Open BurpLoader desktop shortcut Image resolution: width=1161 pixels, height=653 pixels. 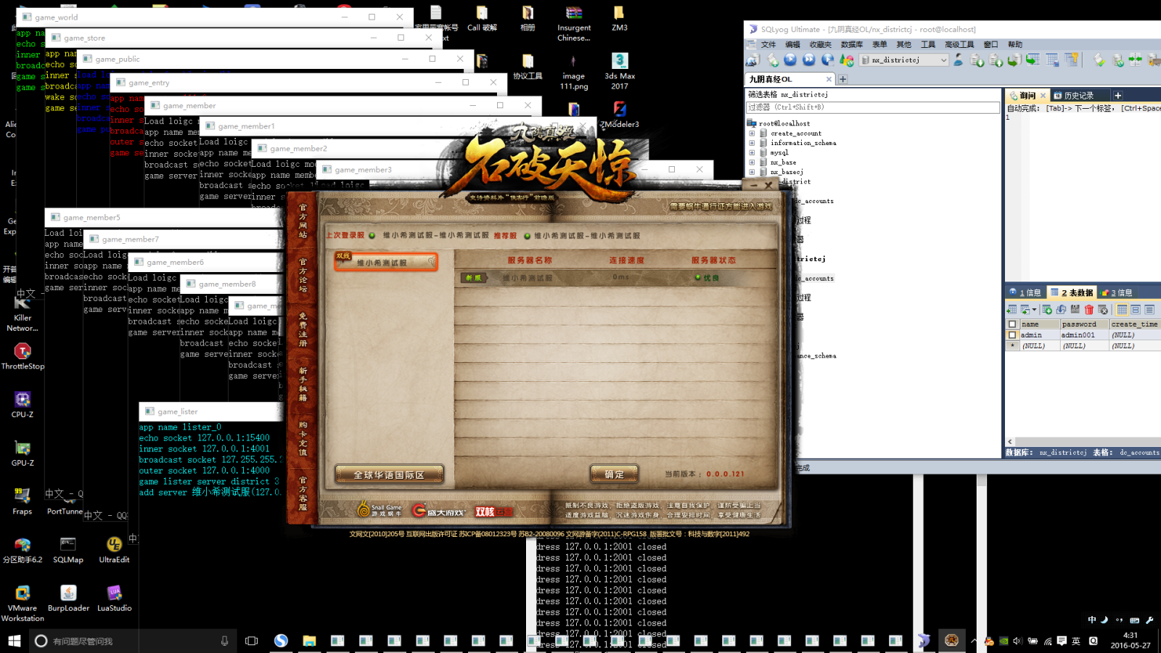tap(68, 599)
